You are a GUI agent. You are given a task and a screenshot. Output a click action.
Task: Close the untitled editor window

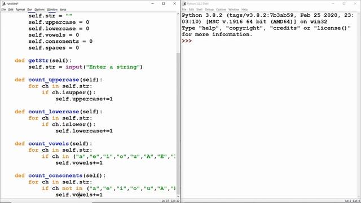(174, 4)
